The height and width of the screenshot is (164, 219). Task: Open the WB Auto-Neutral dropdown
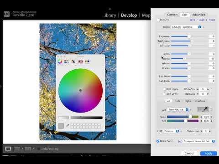click(178, 110)
